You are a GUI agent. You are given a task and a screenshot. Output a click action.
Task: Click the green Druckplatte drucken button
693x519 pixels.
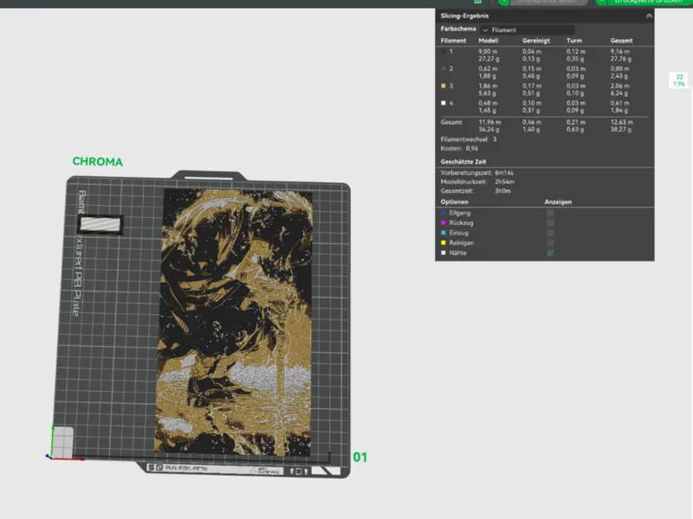644,2
